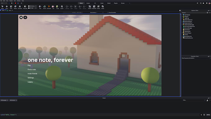Click Find a note in game menu
This screenshot has height=119, width=211.
(32, 70)
